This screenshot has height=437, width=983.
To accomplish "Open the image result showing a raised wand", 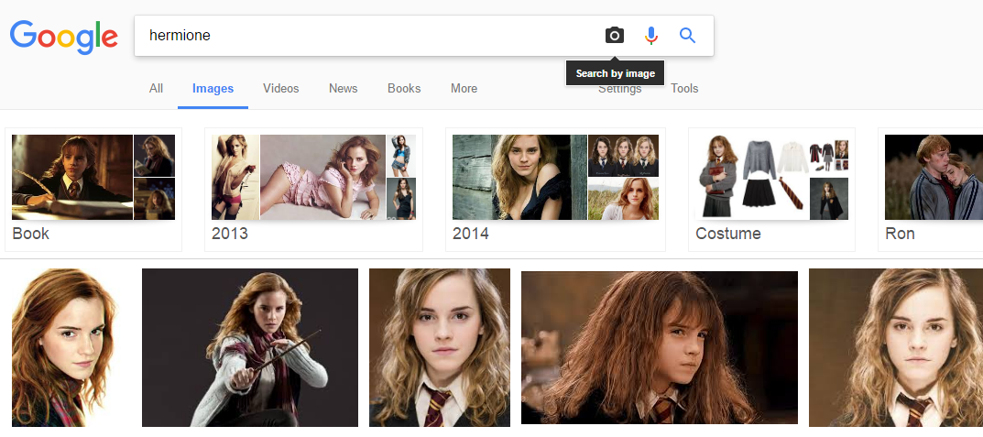I will (249, 347).
